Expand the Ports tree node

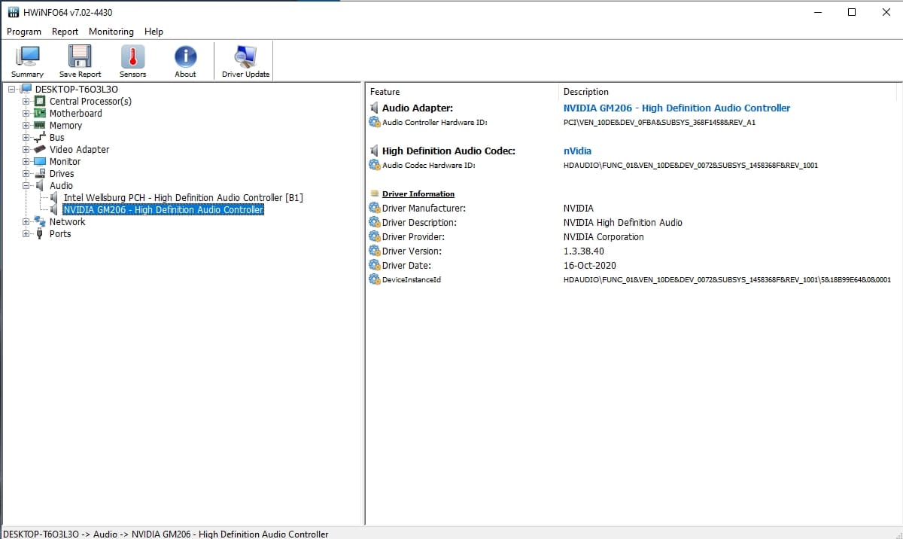click(x=26, y=233)
